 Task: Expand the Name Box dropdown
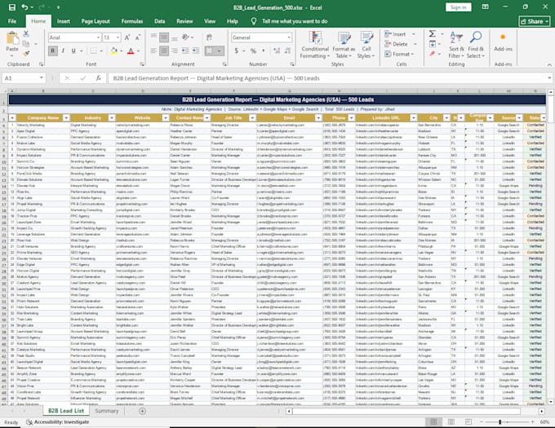click(x=41, y=78)
